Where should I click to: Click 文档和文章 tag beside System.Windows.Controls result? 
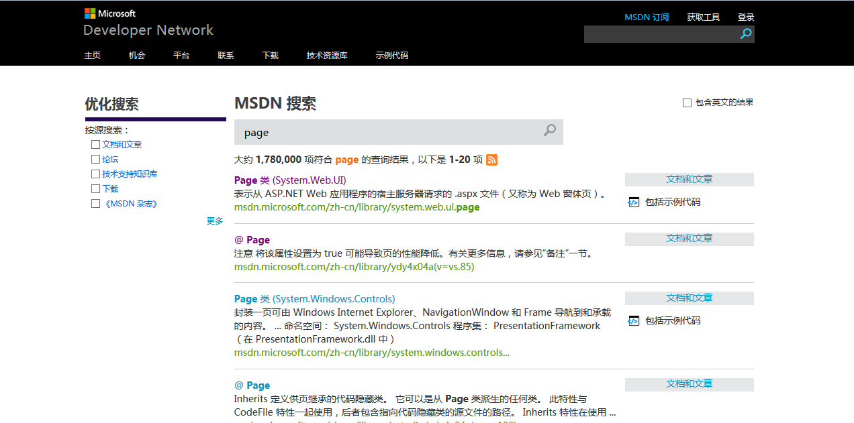[x=690, y=298]
